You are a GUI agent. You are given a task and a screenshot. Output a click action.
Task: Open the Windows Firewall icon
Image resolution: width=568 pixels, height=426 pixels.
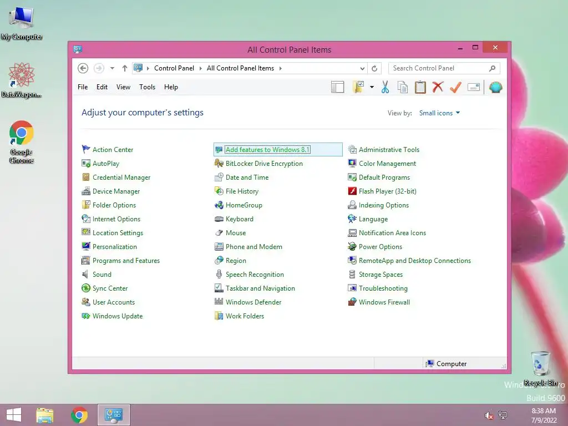point(352,302)
